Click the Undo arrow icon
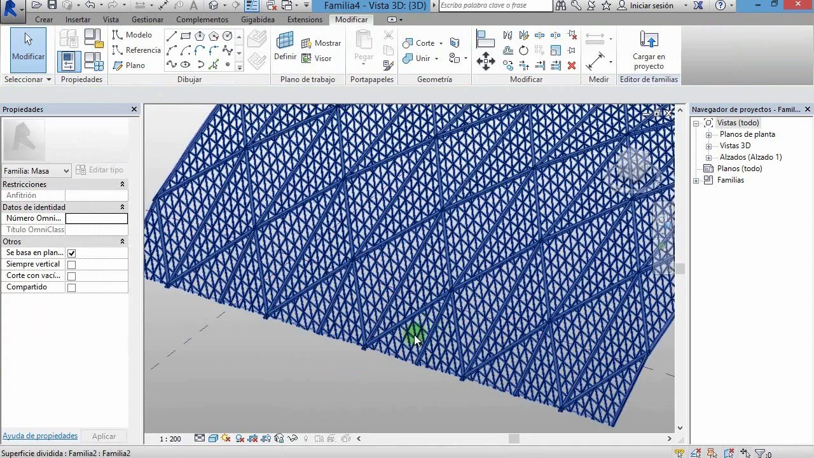814x458 pixels. tap(90, 5)
